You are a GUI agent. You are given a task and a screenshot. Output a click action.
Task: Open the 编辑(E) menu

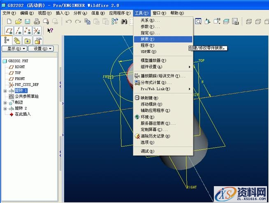[27, 13]
